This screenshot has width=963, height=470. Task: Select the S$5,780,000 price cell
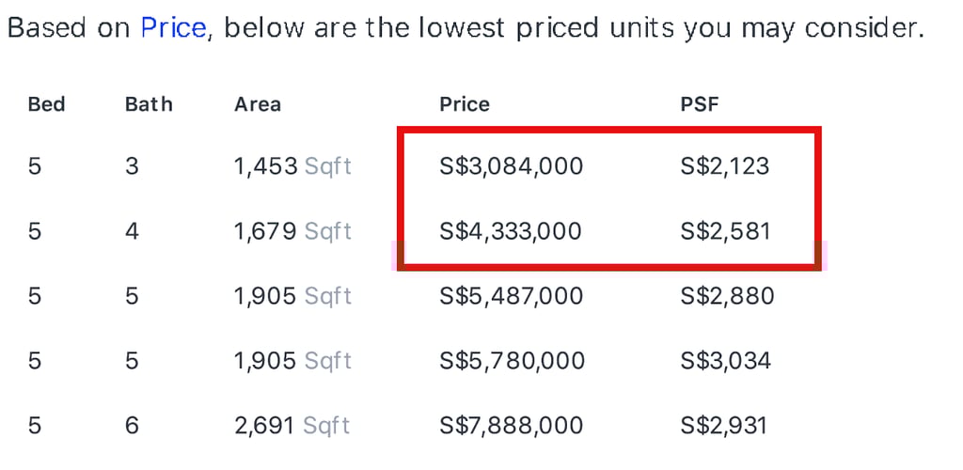point(511,361)
